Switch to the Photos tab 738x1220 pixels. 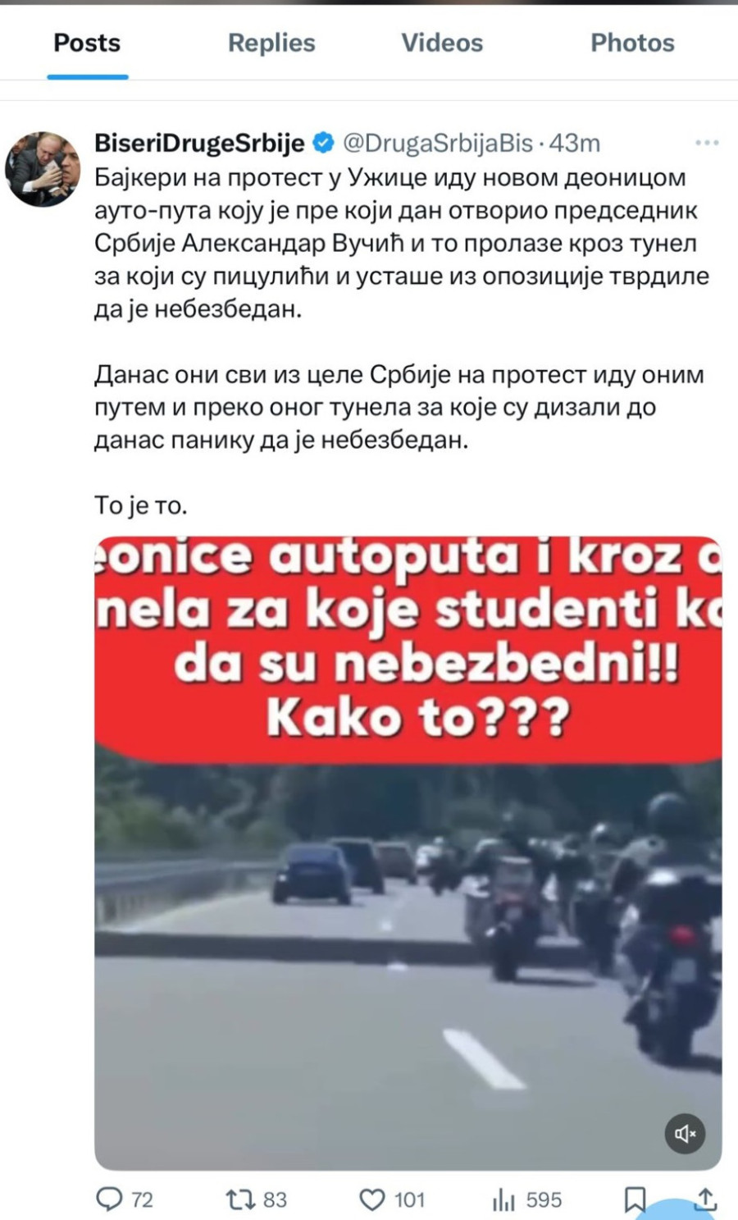tap(632, 43)
